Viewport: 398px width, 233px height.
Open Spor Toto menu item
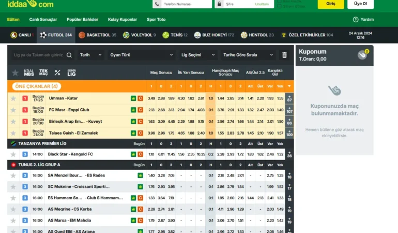156,19
